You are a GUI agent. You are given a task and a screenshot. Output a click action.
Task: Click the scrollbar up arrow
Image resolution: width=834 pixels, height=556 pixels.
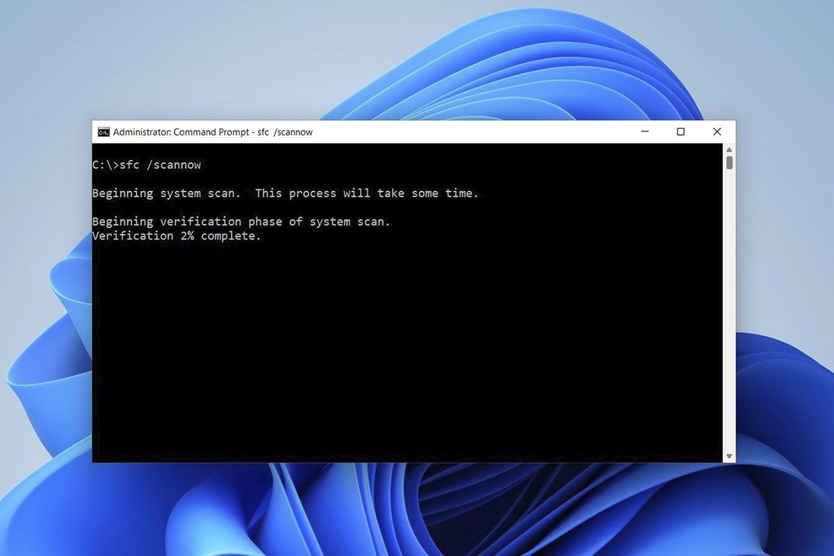[729, 150]
